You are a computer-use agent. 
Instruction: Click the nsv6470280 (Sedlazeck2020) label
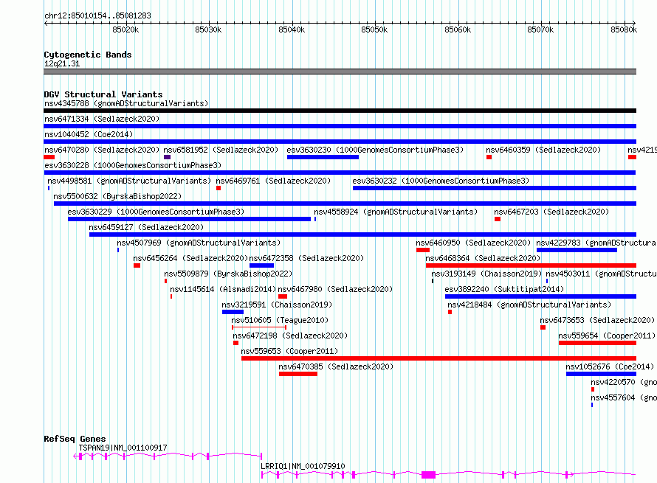click(x=102, y=150)
